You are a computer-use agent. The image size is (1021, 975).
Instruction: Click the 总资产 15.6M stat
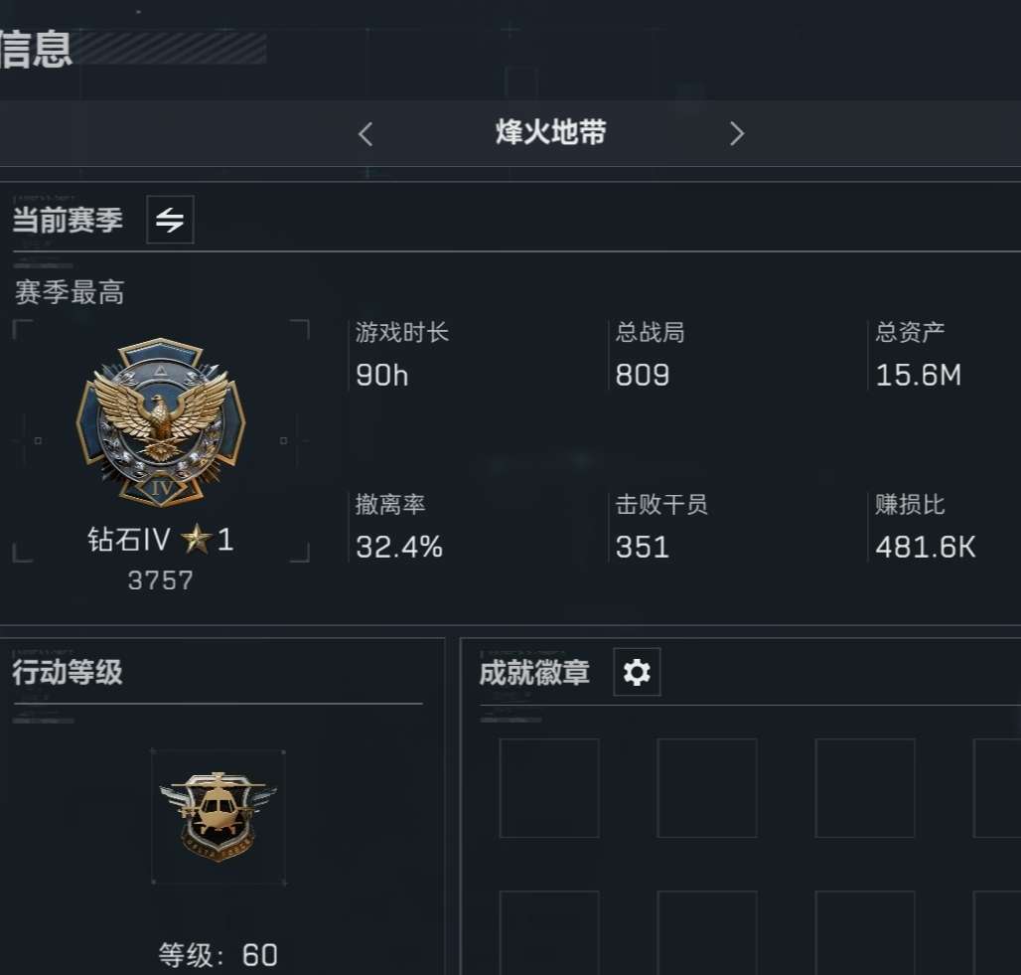918,355
